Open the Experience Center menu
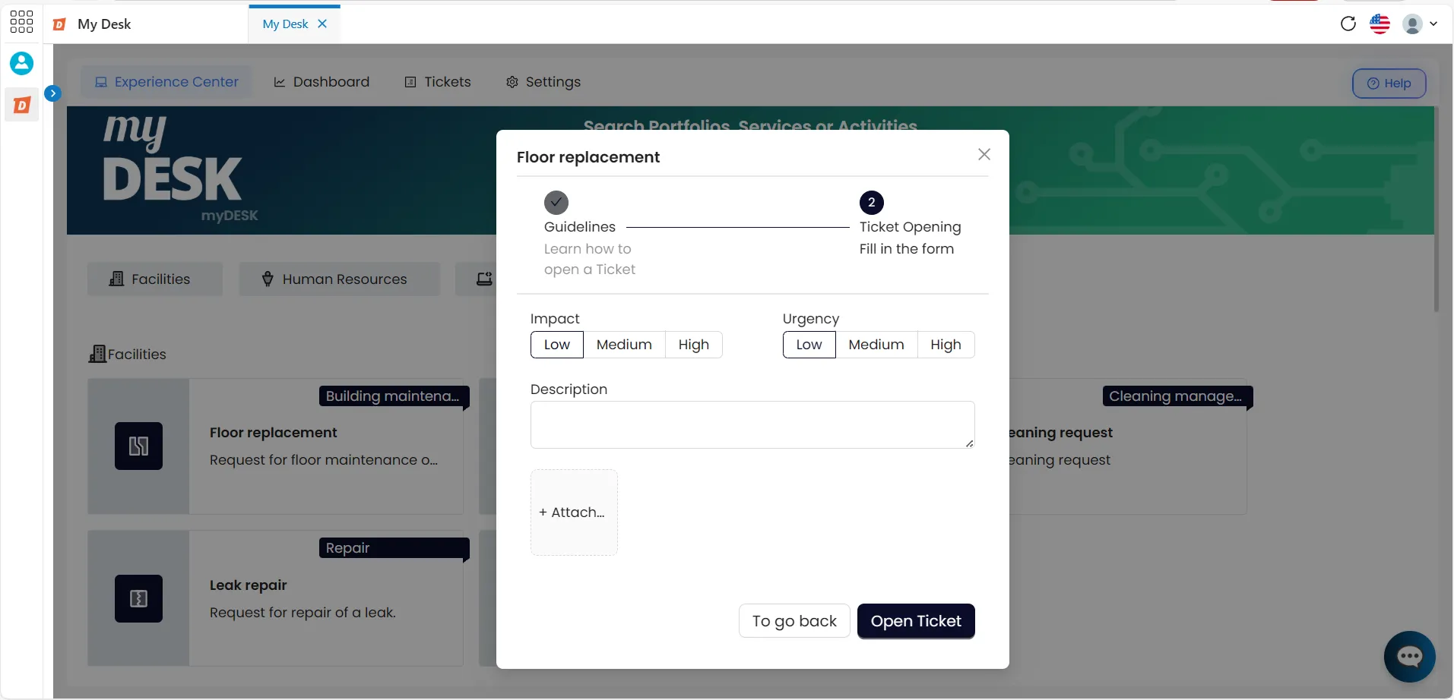This screenshot has height=700, width=1454. coord(166,82)
